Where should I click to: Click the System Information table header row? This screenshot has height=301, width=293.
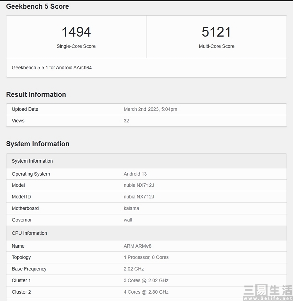146,161
